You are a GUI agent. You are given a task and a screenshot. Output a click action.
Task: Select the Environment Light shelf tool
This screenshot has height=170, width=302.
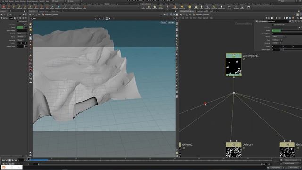[x=190, y=8]
